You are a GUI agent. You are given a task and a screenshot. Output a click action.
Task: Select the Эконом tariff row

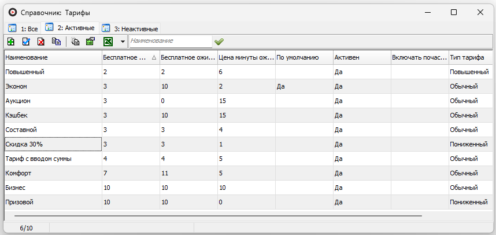[x=249, y=86]
